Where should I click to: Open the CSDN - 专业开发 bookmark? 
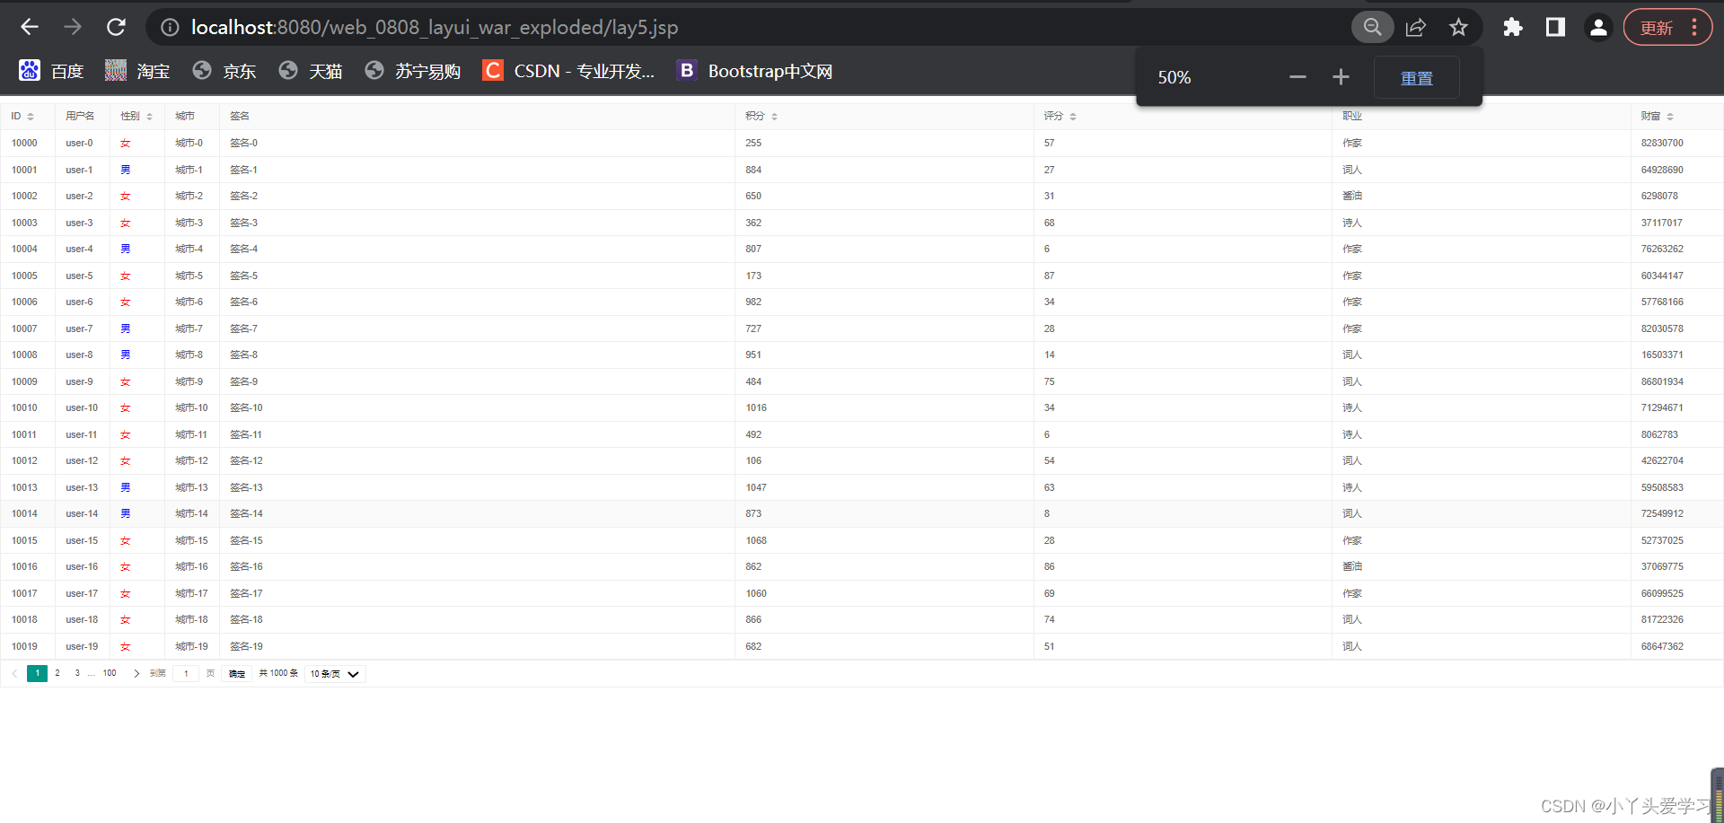(568, 71)
